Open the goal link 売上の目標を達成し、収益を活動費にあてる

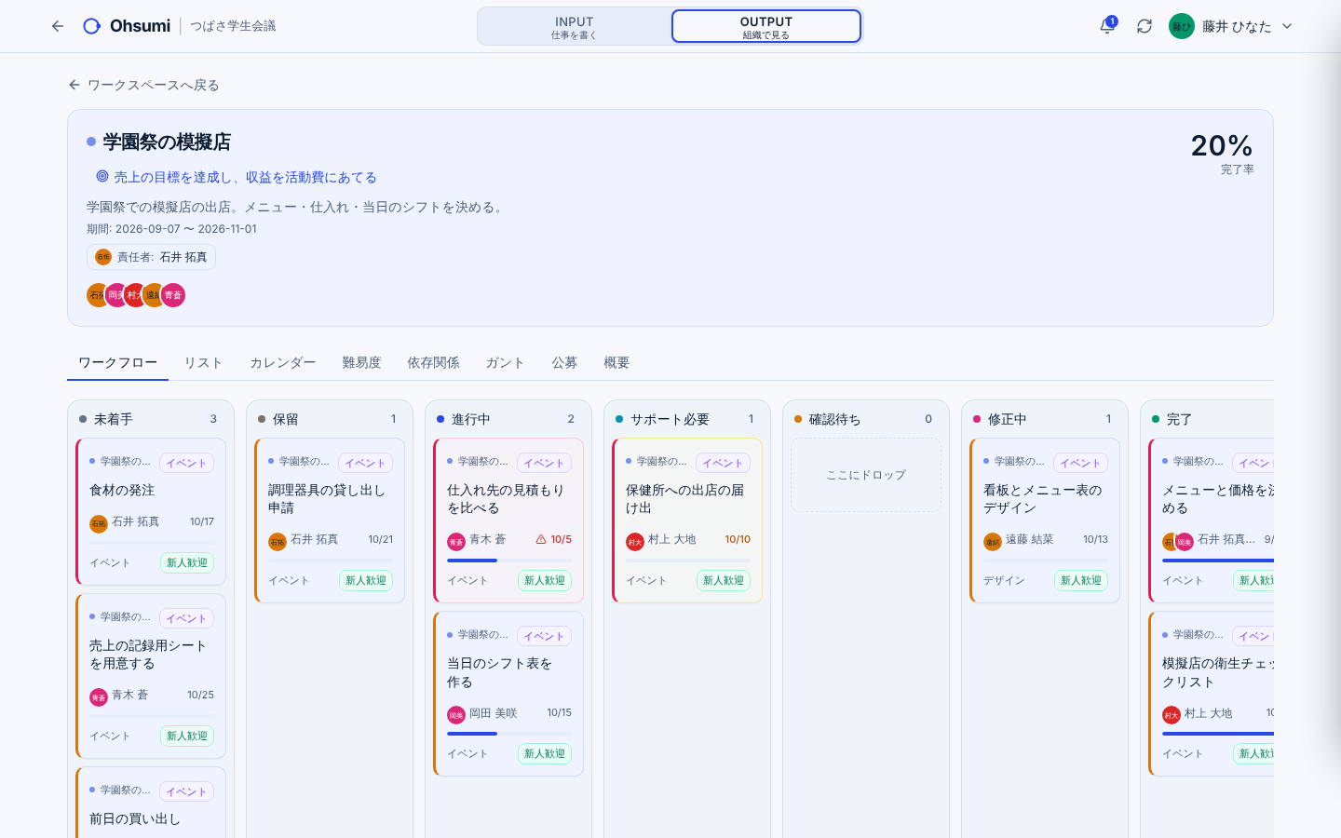(x=245, y=177)
